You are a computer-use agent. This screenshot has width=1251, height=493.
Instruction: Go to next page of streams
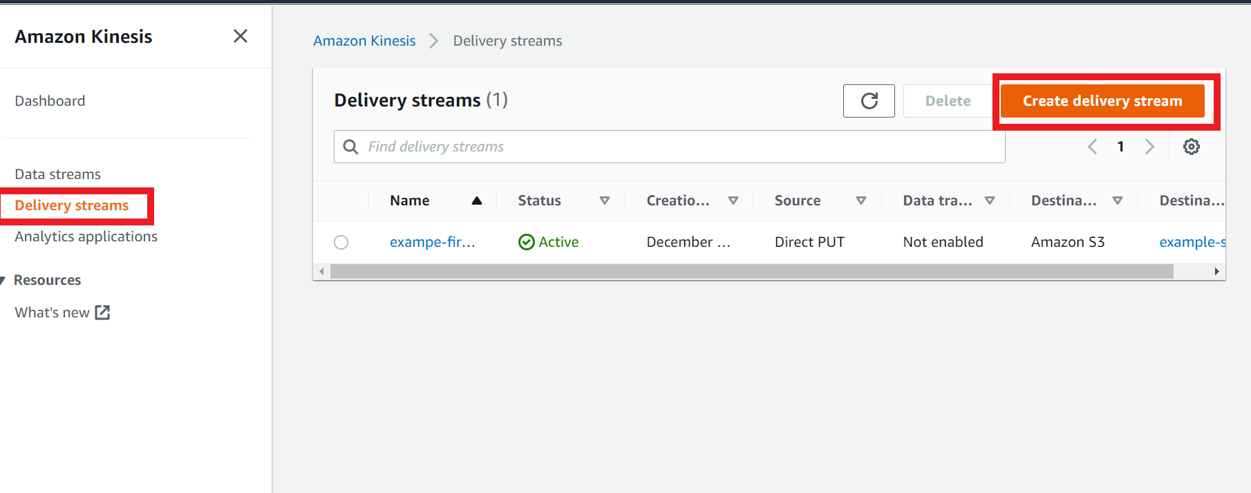tap(1149, 147)
